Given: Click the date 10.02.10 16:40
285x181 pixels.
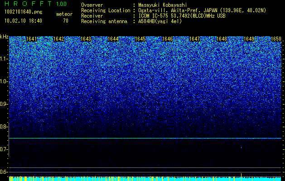Looking at the screenshot, I should pos(23,21).
